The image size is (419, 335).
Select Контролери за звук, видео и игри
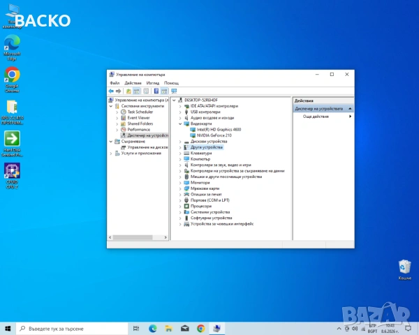(221, 165)
